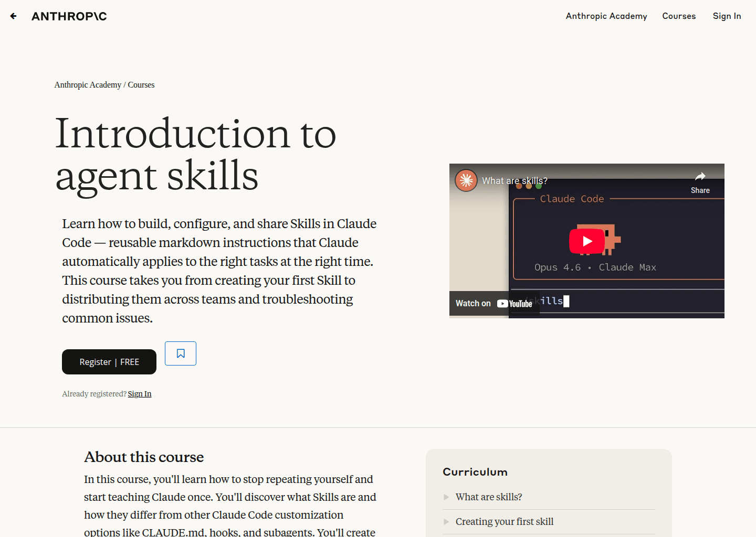Click Sign In in top navigation
The image size is (756, 537).
pos(727,16)
